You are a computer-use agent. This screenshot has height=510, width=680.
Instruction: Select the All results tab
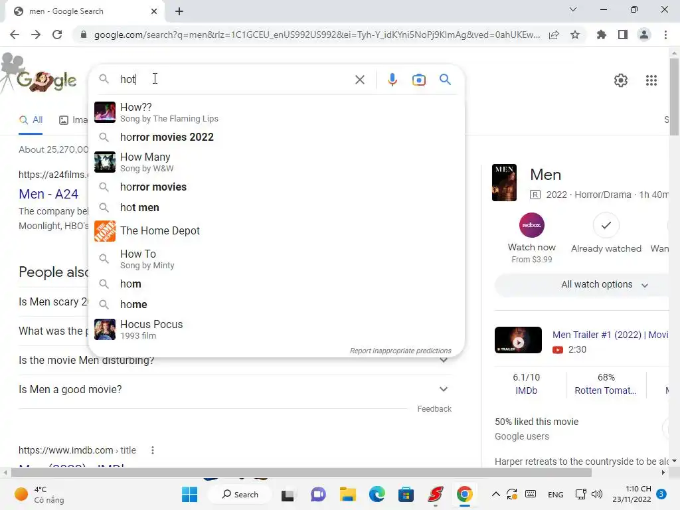point(31,120)
